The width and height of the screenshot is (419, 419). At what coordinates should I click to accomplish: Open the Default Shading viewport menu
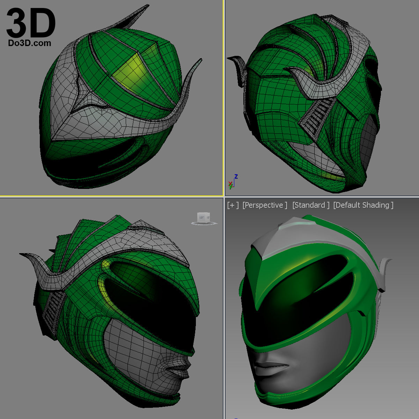363,205
